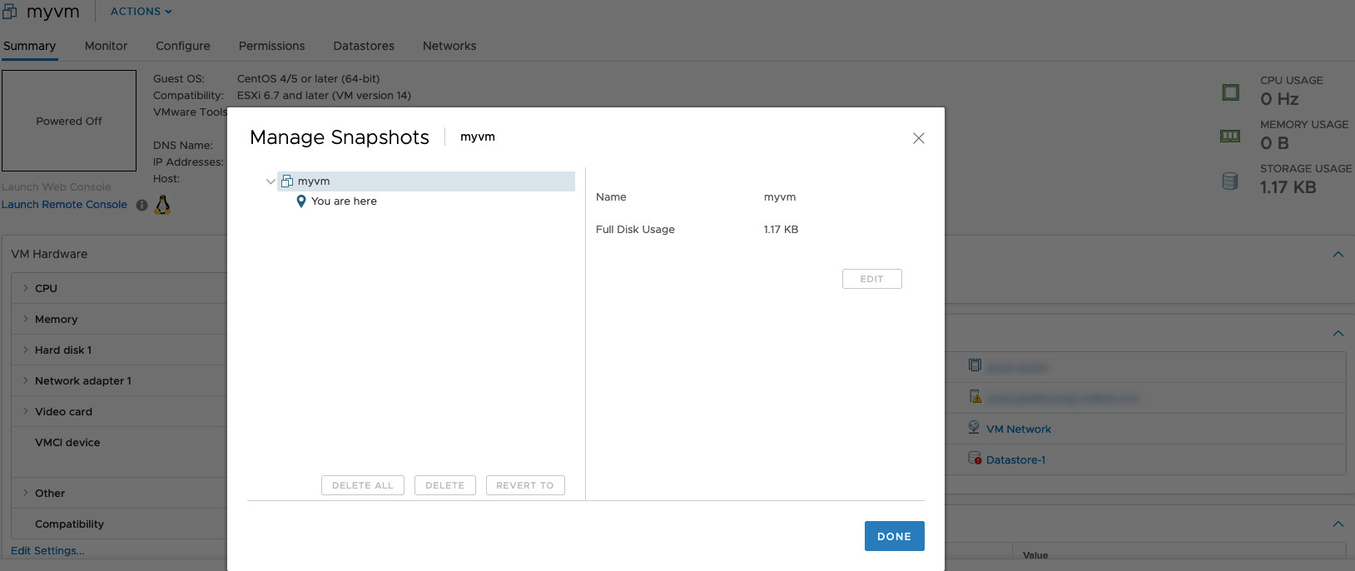
Task: Select the myvm node in snapshot tree
Action: point(425,181)
